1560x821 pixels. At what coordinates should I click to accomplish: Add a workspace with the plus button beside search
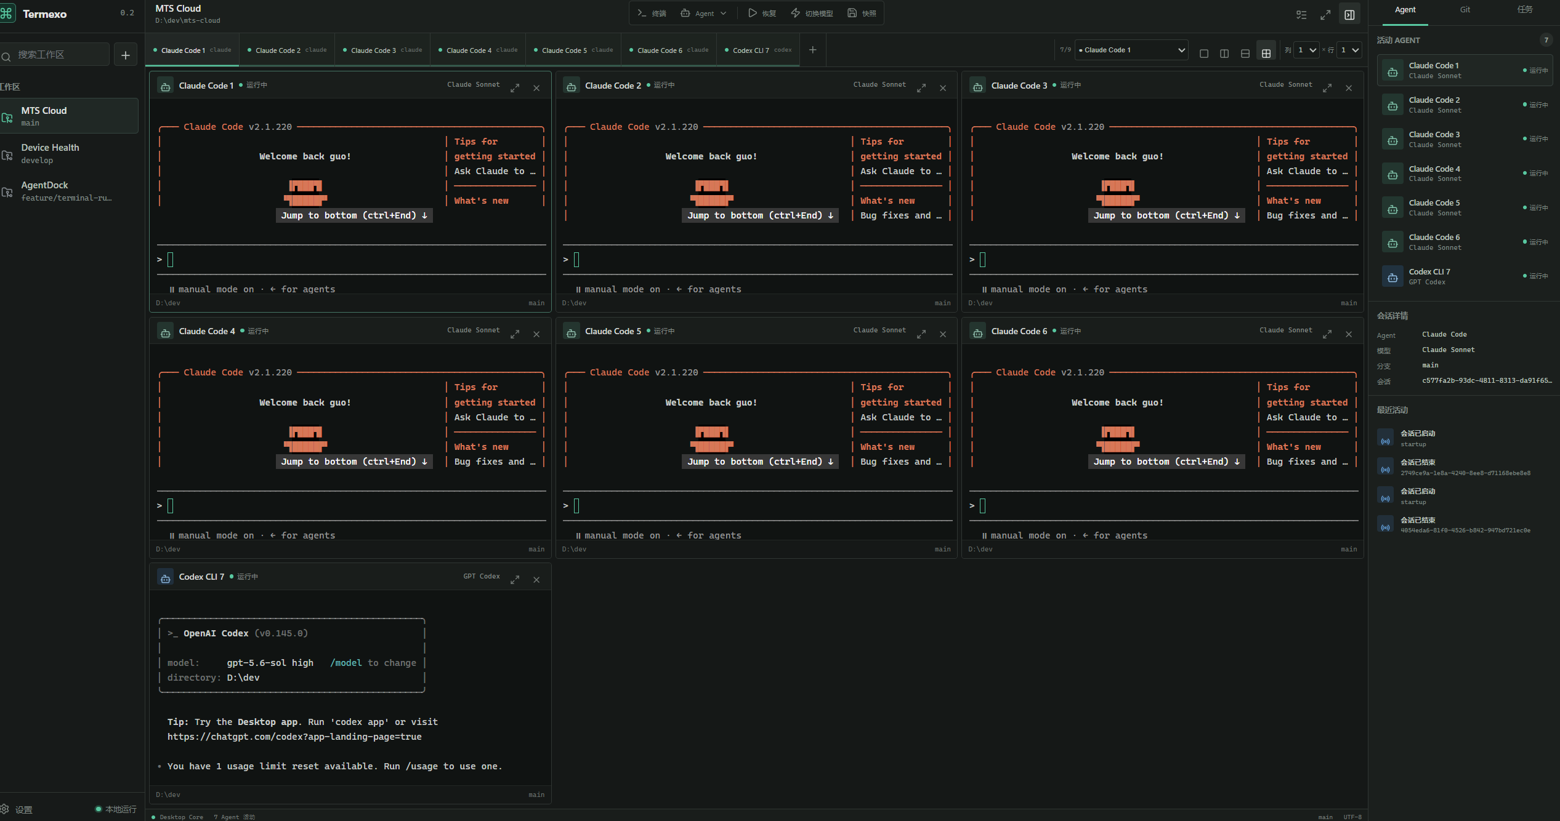pos(126,55)
